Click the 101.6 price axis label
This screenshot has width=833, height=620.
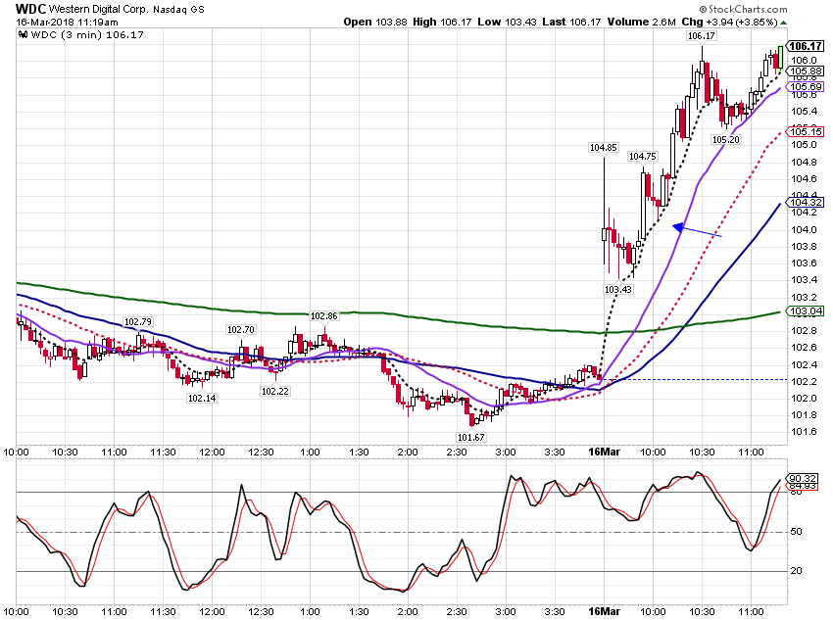804,432
